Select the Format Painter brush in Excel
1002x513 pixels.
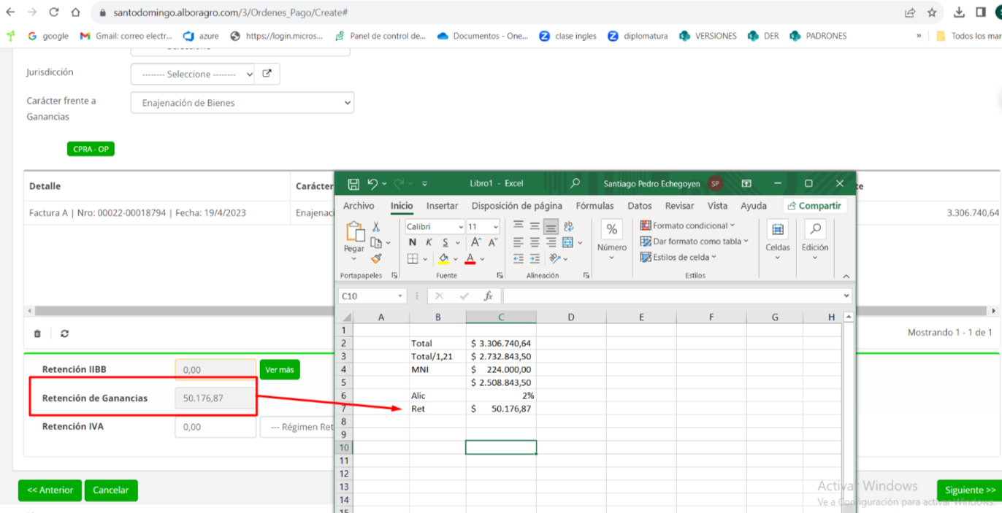click(x=376, y=258)
